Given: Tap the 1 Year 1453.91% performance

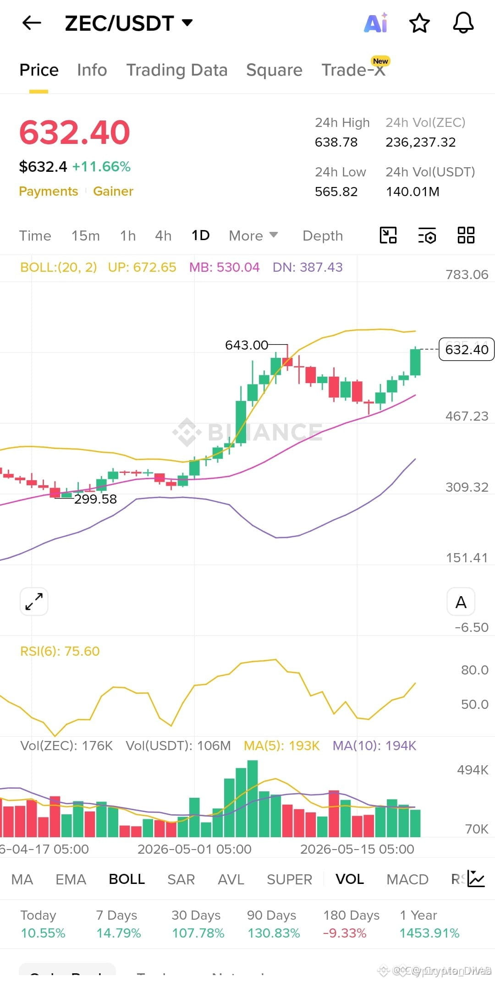Looking at the screenshot, I should 429,924.
